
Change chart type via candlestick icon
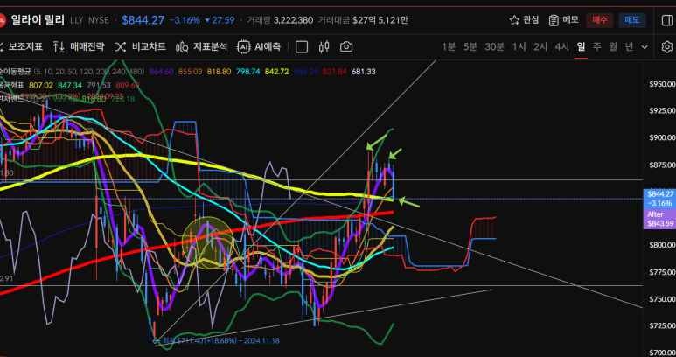324,46
